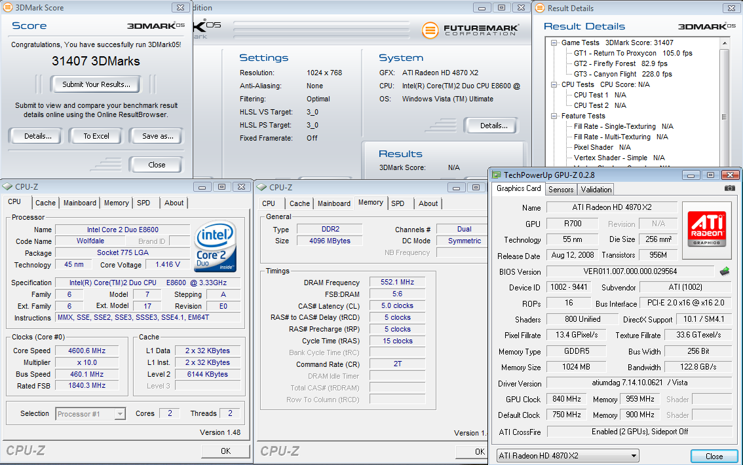The image size is (743, 465).
Task: Click the GPU-Z screenshot camera icon
Action: (x=730, y=188)
